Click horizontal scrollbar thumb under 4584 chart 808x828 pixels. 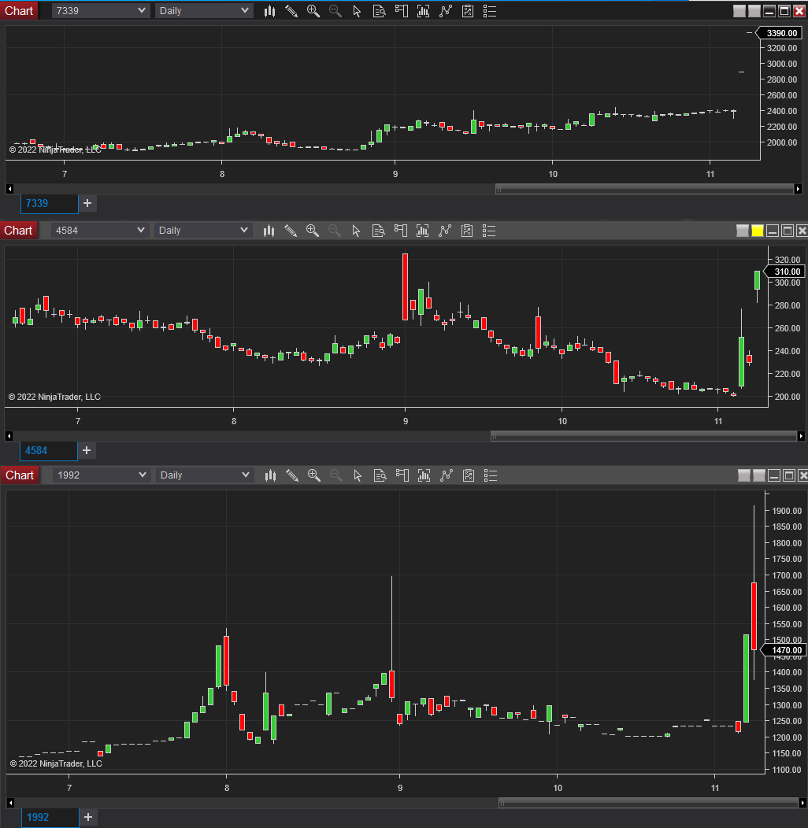[x=643, y=436]
